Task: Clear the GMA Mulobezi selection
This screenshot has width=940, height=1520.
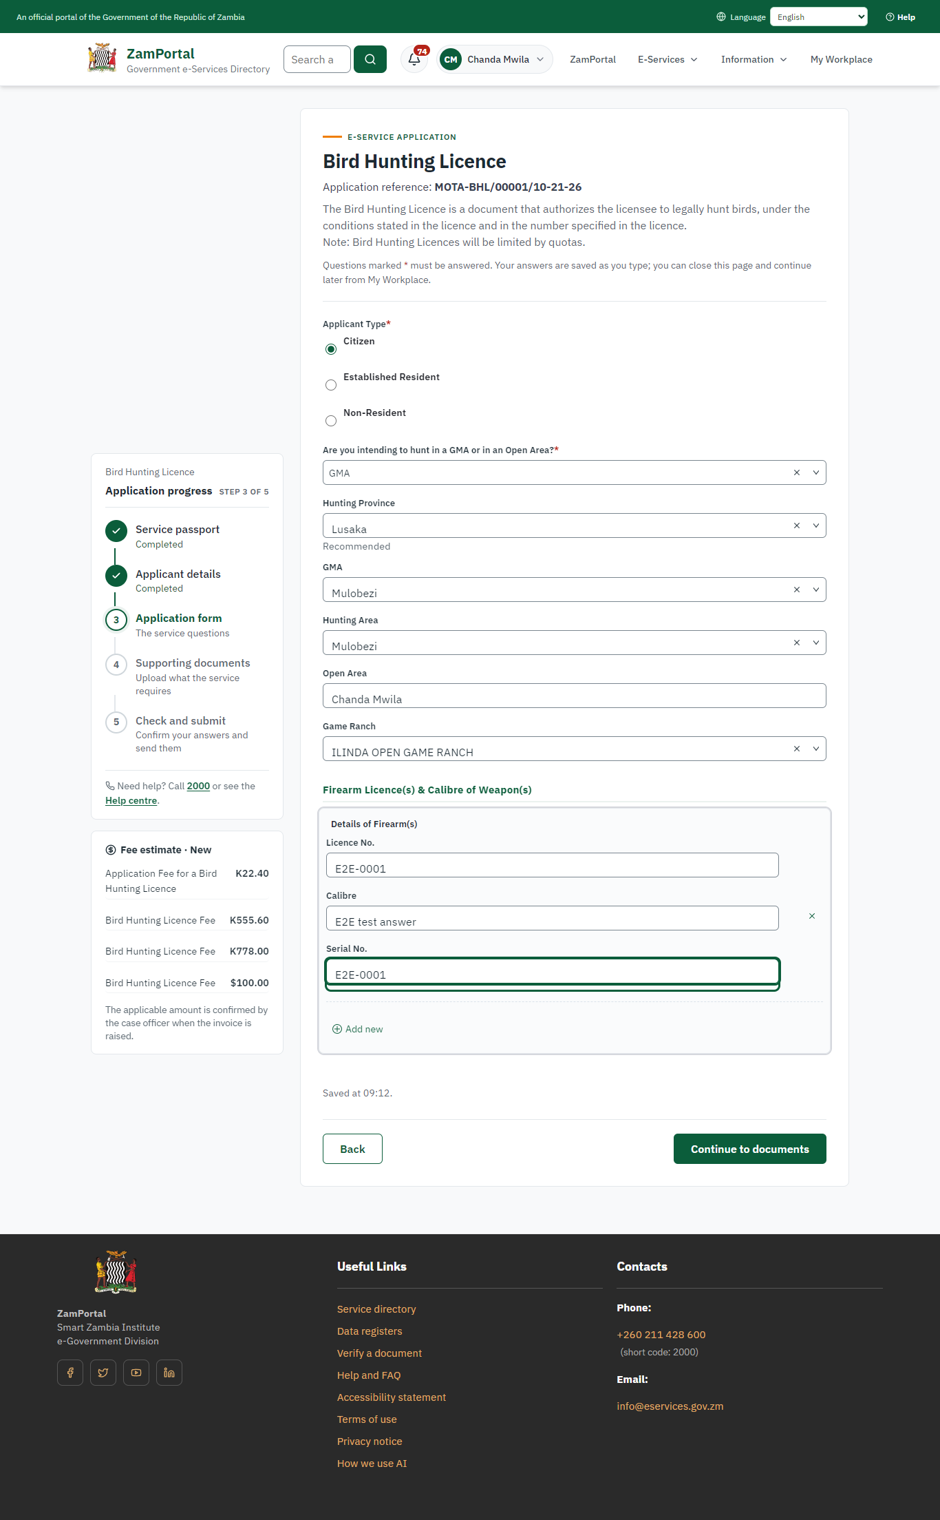Action: [797, 590]
